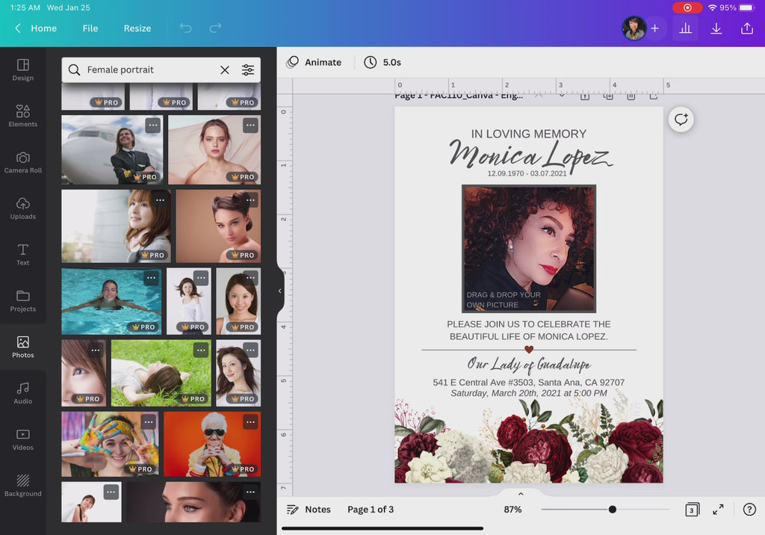Open the help question mark
The image size is (765, 535).
749,510
